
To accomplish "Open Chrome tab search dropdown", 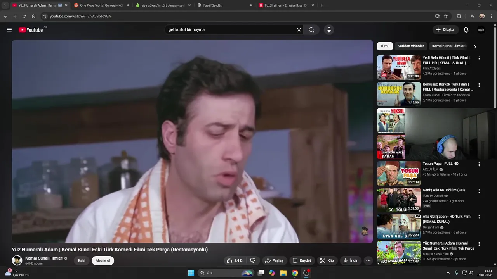I will 5,5.
